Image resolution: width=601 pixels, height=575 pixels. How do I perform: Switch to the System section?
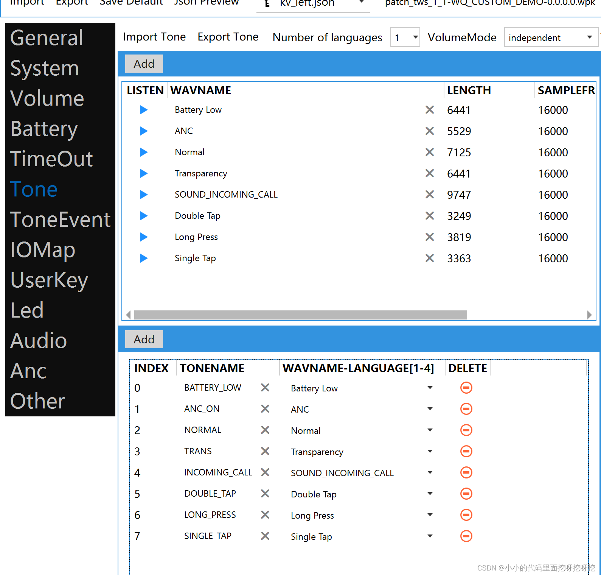[x=45, y=68]
